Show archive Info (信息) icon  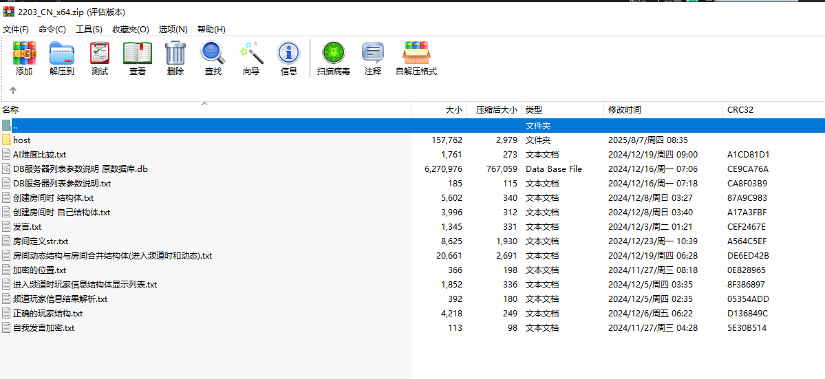(x=288, y=53)
